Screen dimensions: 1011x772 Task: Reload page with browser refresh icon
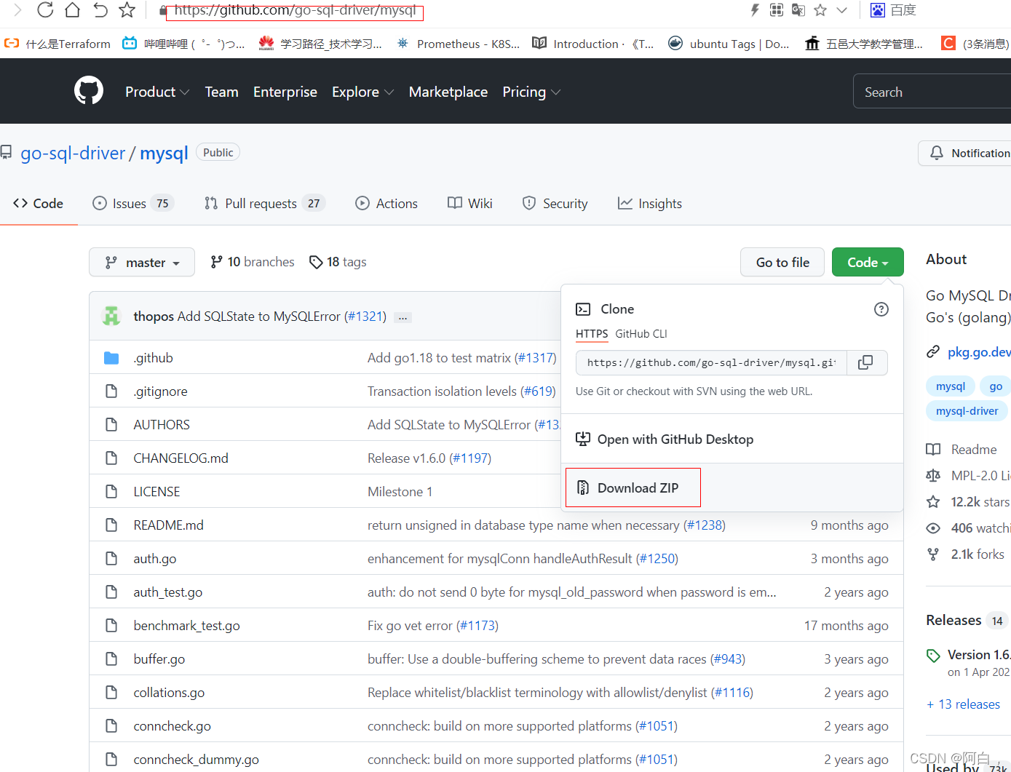45,9
